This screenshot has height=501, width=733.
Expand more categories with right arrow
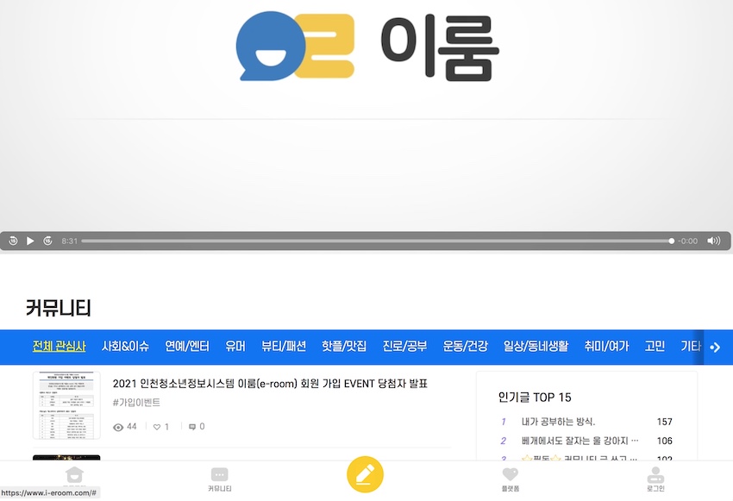coord(715,348)
